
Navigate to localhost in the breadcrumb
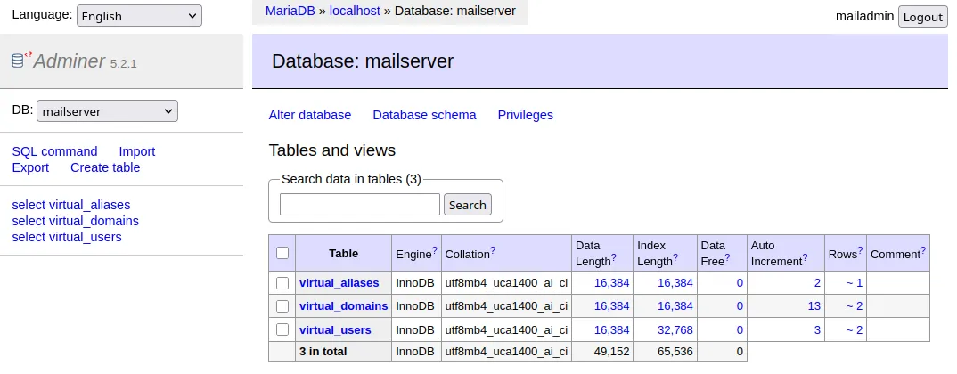click(x=355, y=11)
